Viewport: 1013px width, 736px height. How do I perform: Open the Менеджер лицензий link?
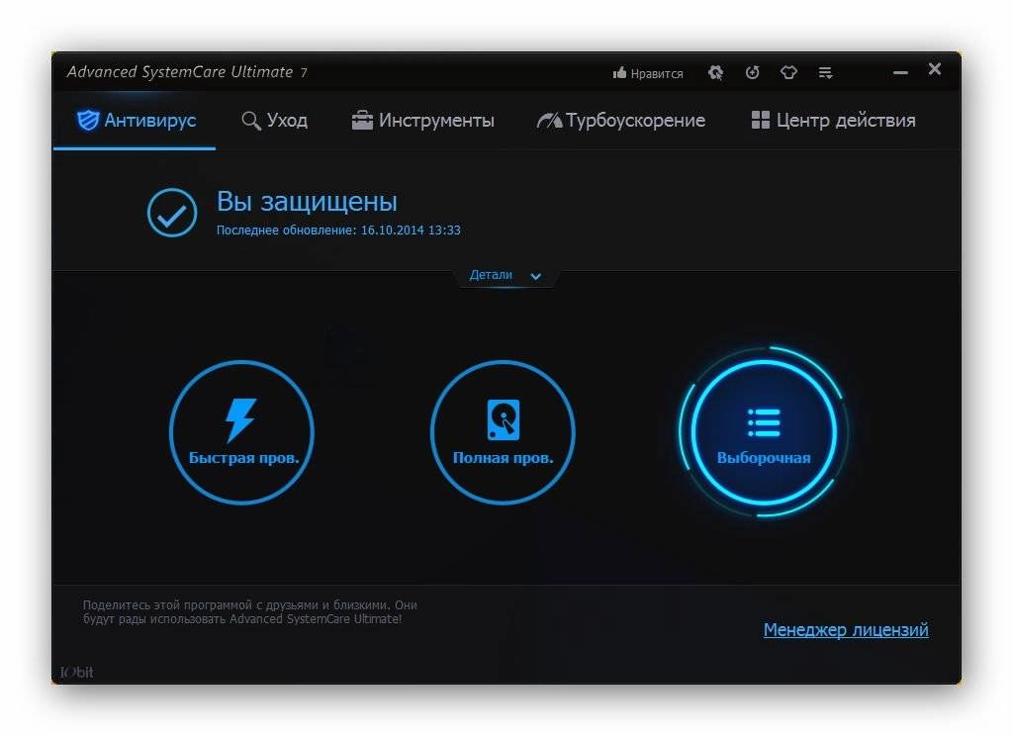pyautogui.click(x=846, y=629)
